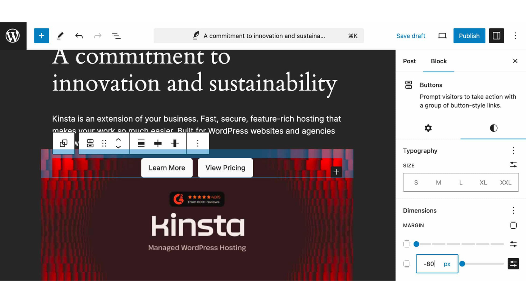Viewport: 526px width, 303px height.
Task: Open the preview device view icon
Action: [x=442, y=36]
